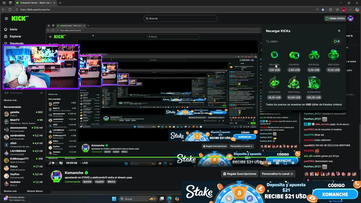
Task: Click Regala Suscripciones button
Action: 239,174
